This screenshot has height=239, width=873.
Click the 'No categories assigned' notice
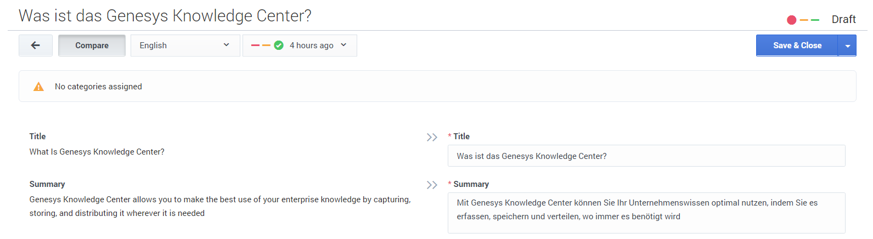98,87
